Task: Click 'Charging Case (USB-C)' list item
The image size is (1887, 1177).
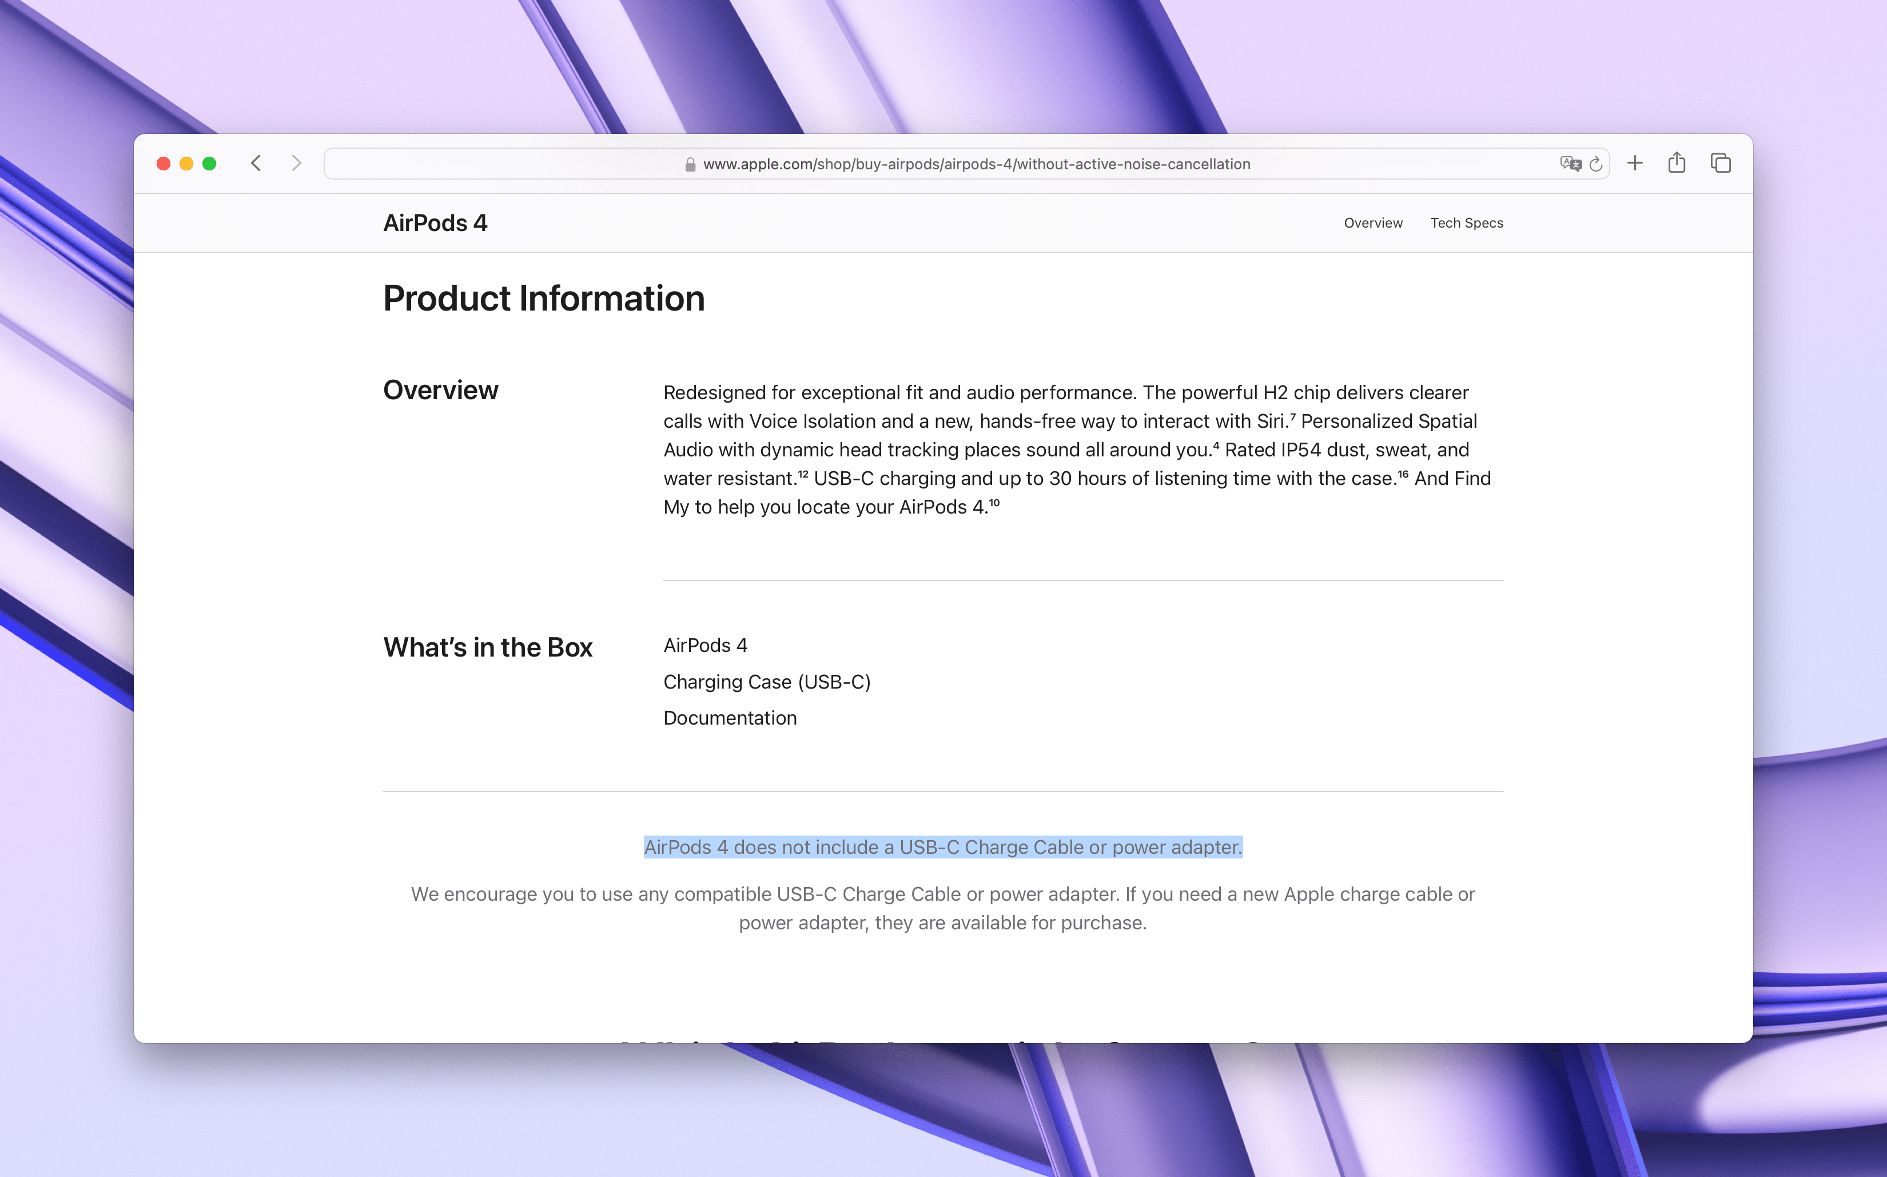Action: click(766, 682)
